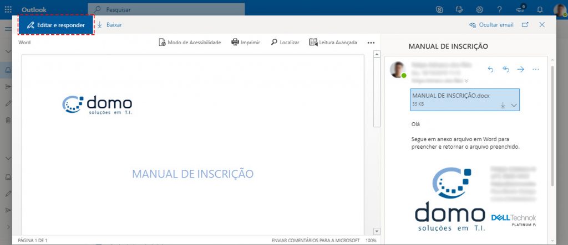Open Outlook settings gear
This screenshot has height=245, width=568.
tap(480, 10)
